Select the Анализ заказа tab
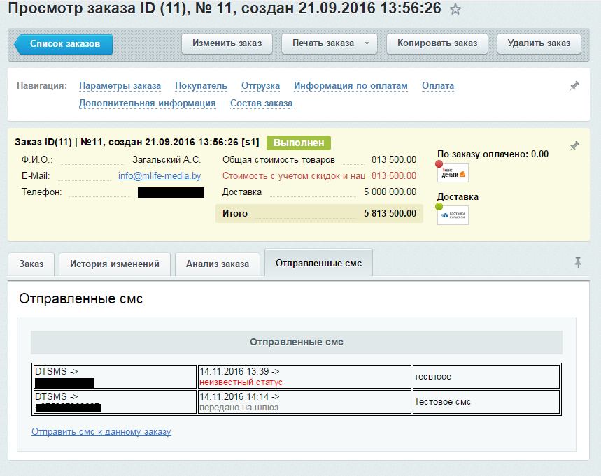The height and width of the screenshot is (476, 601). [217, 264]
